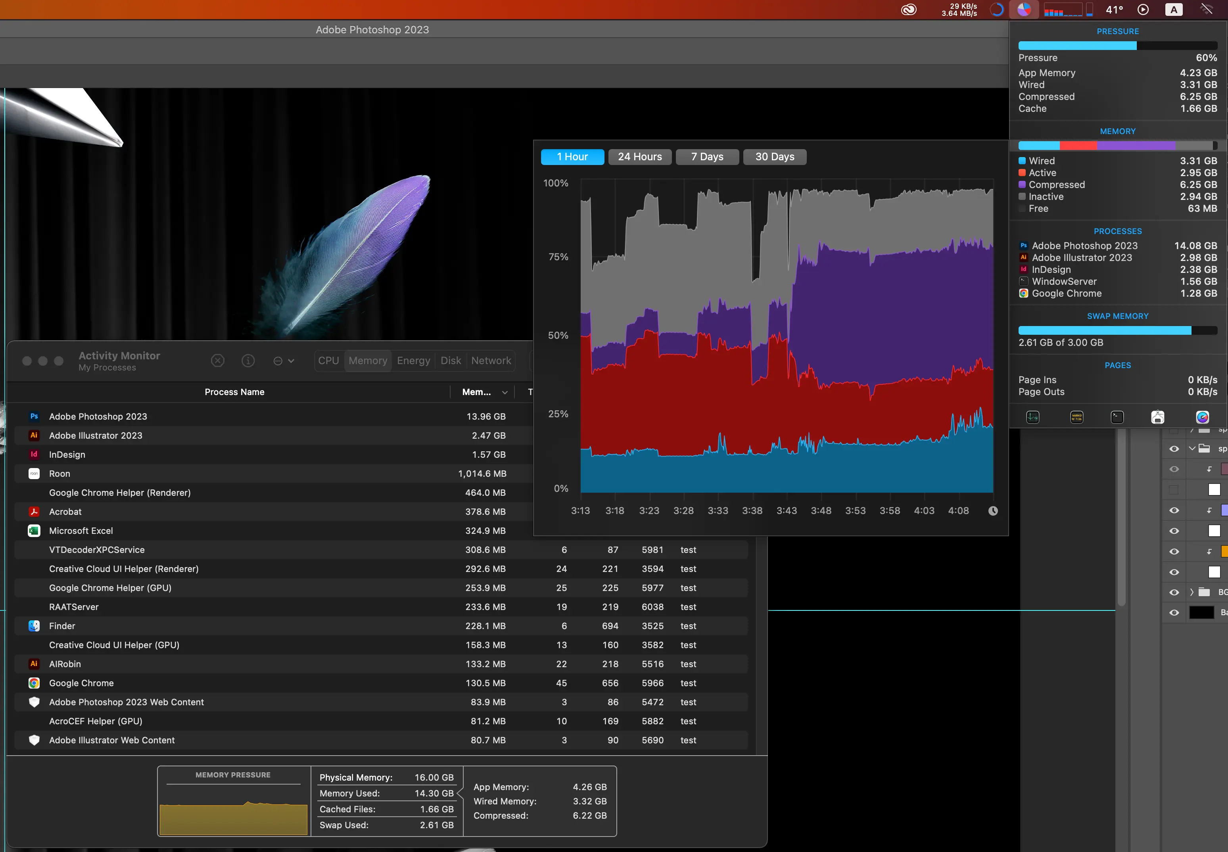
Task: Click the Wi-Fi off icon in the menu bar
Action: pos(1206,10)
